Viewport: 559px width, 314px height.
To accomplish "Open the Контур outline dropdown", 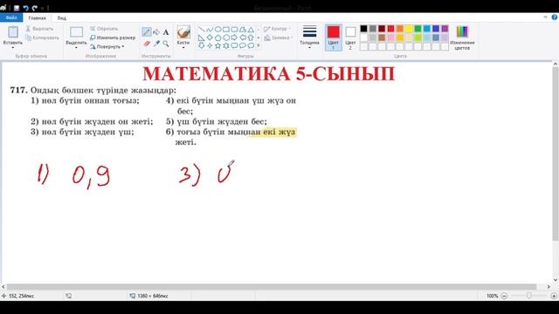I will click(x=278, y=29).
